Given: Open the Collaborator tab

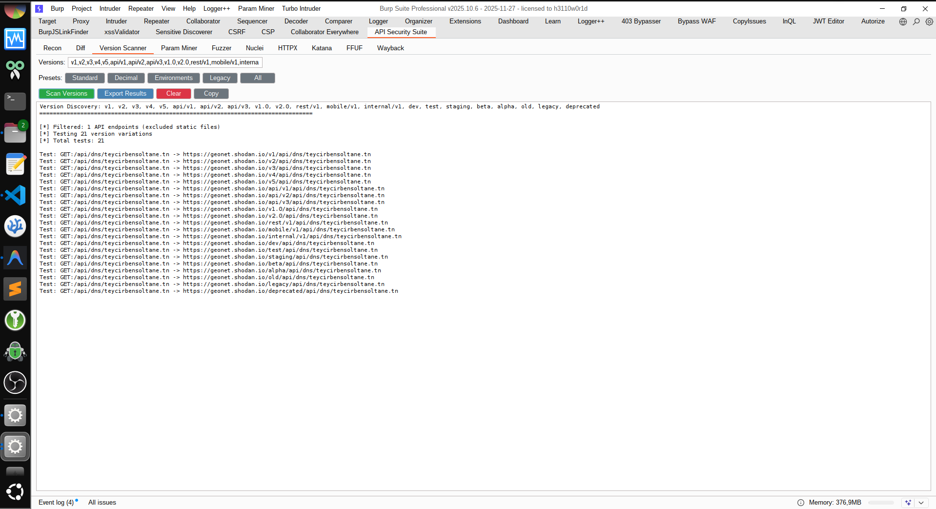Looking at the screenshot, I should (203, 21).
